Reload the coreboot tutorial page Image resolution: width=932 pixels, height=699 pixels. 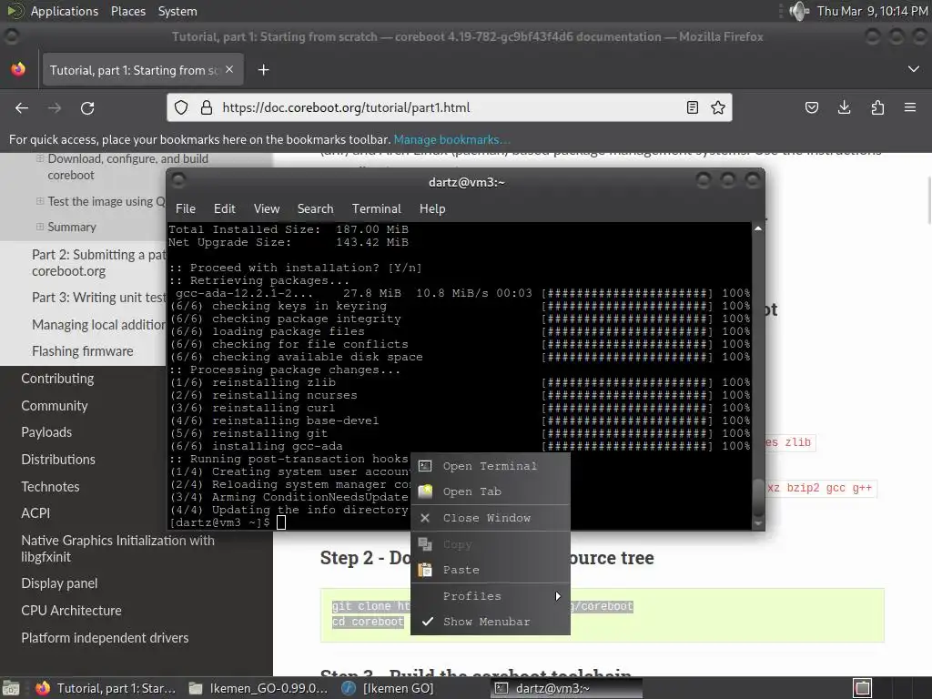(x=87, y=107)
